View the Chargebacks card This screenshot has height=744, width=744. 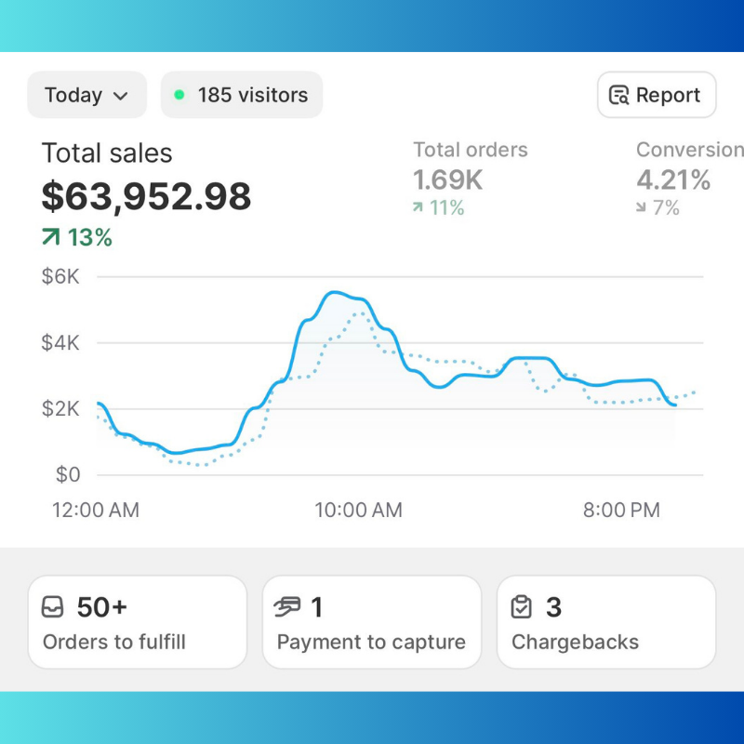606,622
